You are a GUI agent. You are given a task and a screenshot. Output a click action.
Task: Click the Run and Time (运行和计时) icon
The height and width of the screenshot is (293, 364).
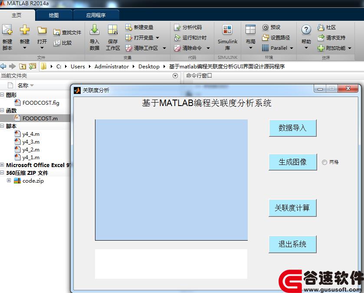[177, 38]
